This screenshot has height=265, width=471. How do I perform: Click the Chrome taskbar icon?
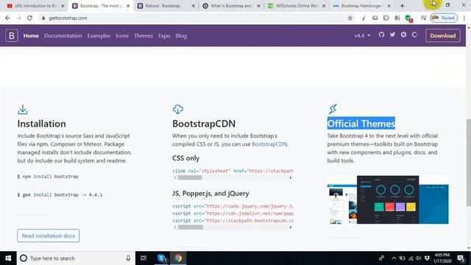click(178, 258)
